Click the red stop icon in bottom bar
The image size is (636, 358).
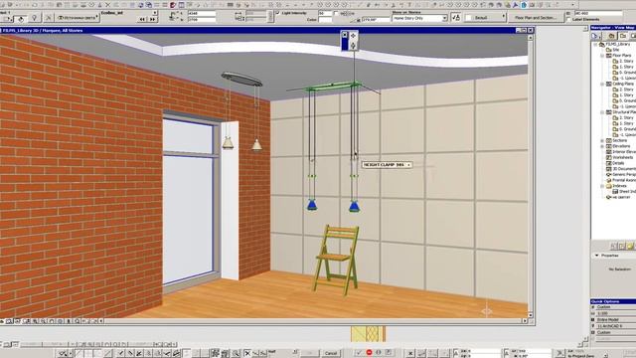pyautogui.click(x=369, y=353)
